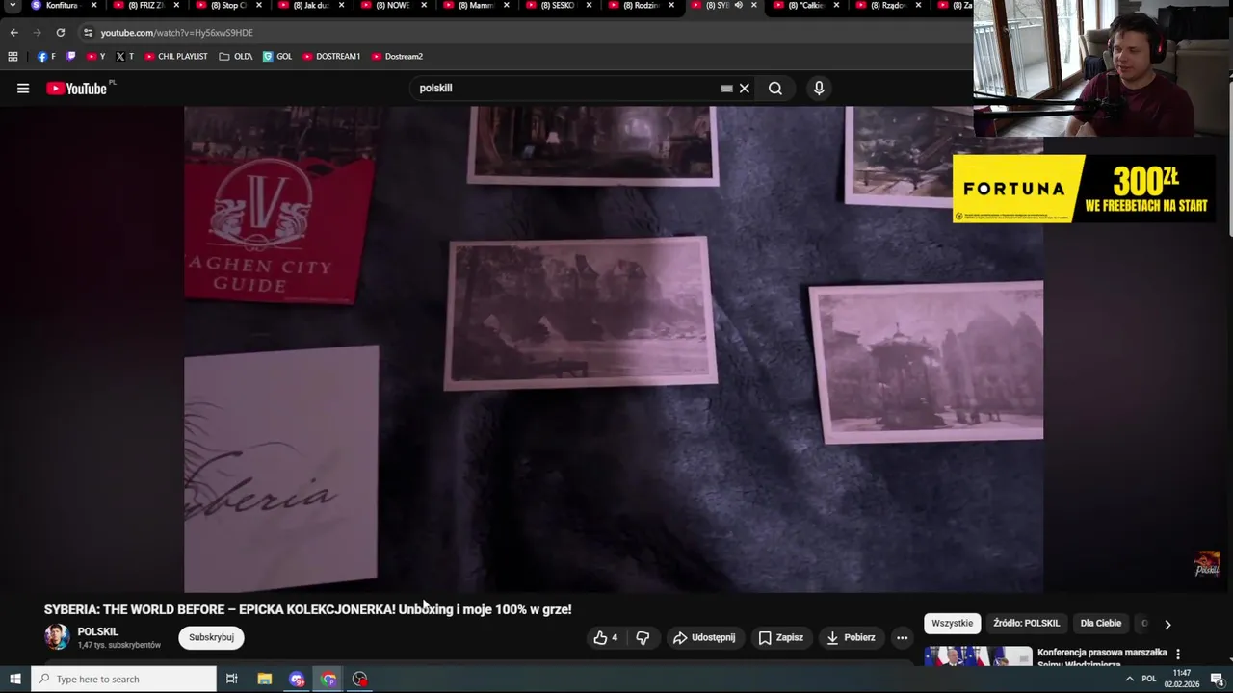Open more actions three-dot menu
Screen dimensions: 1233x693
point(902,637)
